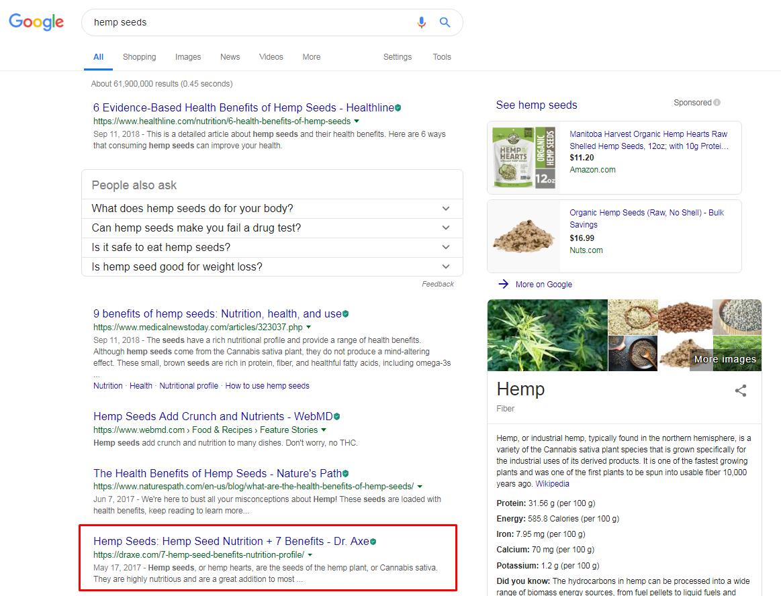Image resolution: width=781 pixels, height=596 pixels.
Task: Click 'How to use hemp seeds' sitelink
Action: click(267, 386)
